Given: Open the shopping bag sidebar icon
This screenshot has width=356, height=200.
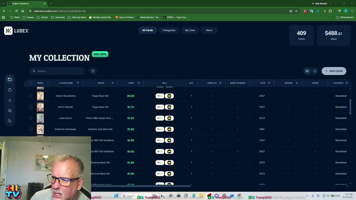Looking at the screenshot, I should coord(10,90).
